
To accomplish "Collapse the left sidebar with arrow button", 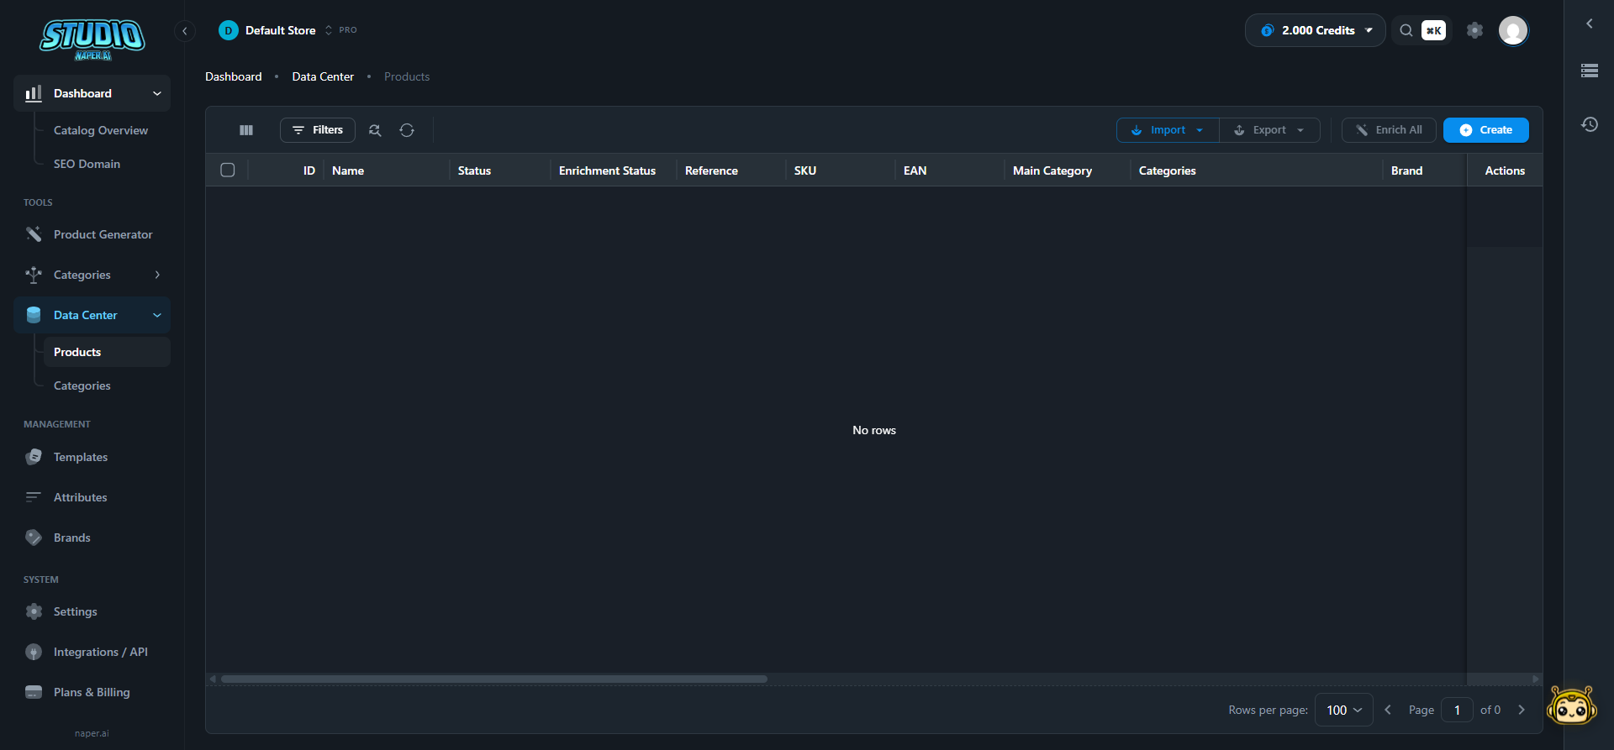I will [185, 31].
